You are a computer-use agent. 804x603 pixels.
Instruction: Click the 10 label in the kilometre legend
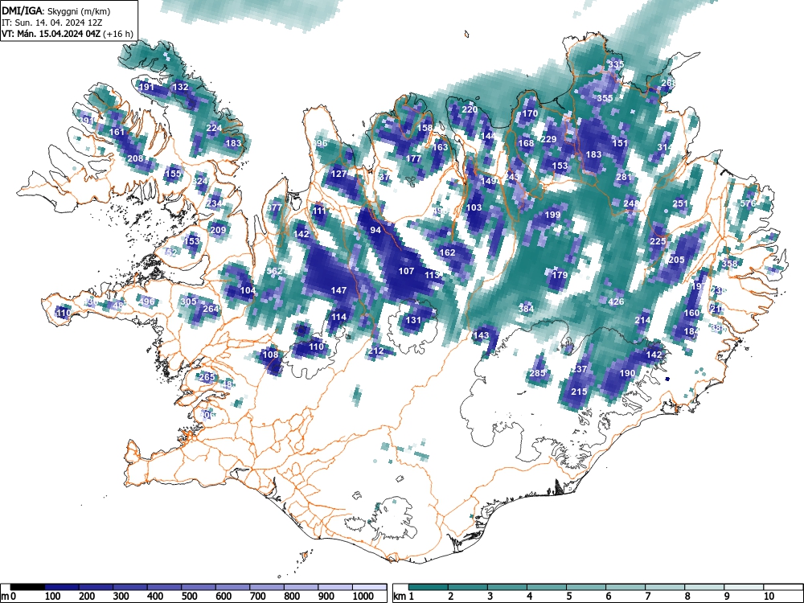click(768, 597)
